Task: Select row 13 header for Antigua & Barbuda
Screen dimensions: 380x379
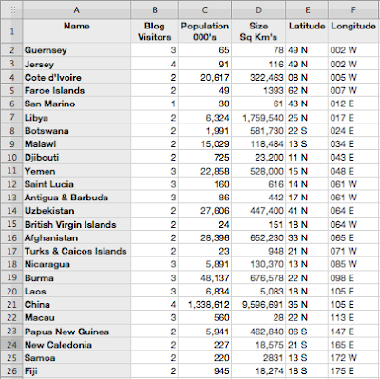Action: pyautogui.click(x=11, y=198)
